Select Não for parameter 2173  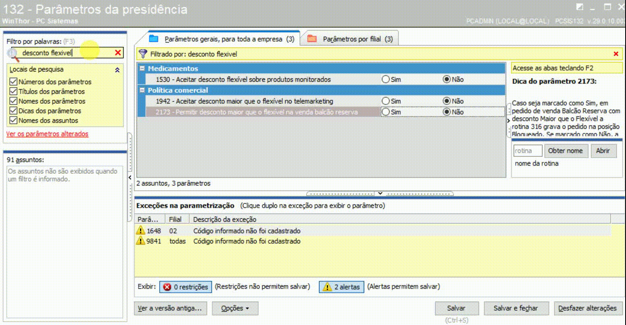(x=446, y=112)
